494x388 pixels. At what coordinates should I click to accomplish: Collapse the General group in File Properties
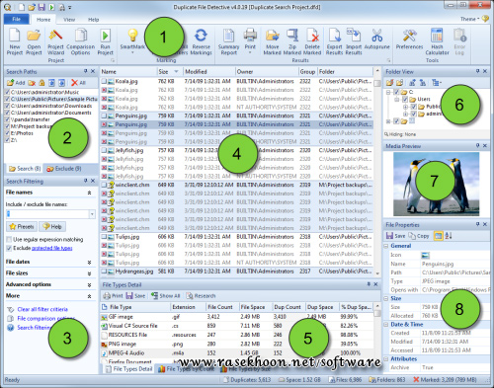point(386,246)
